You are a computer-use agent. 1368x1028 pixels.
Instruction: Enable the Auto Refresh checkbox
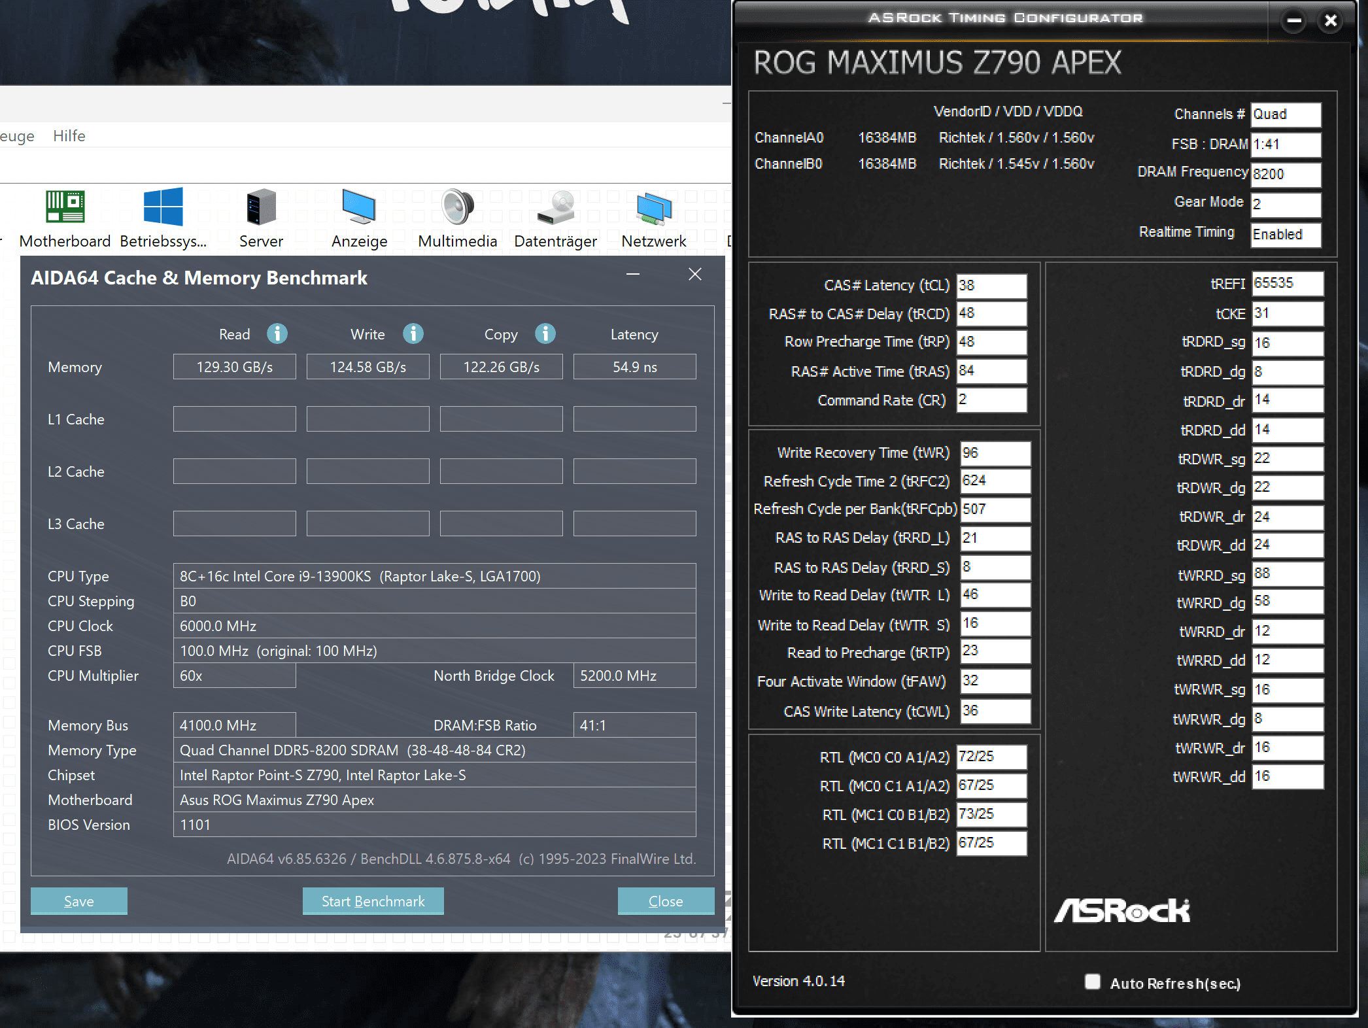click(x=1092, y=982)
